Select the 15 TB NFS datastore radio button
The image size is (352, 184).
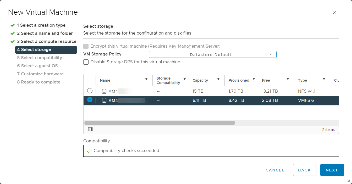pos(90,91)
